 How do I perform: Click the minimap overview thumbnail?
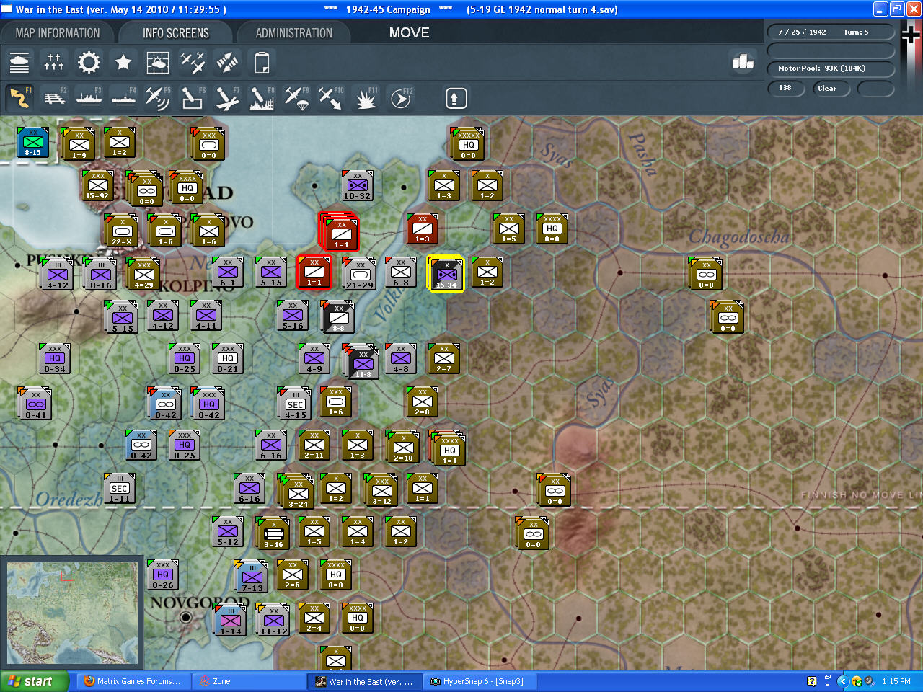tap(72, 613)
